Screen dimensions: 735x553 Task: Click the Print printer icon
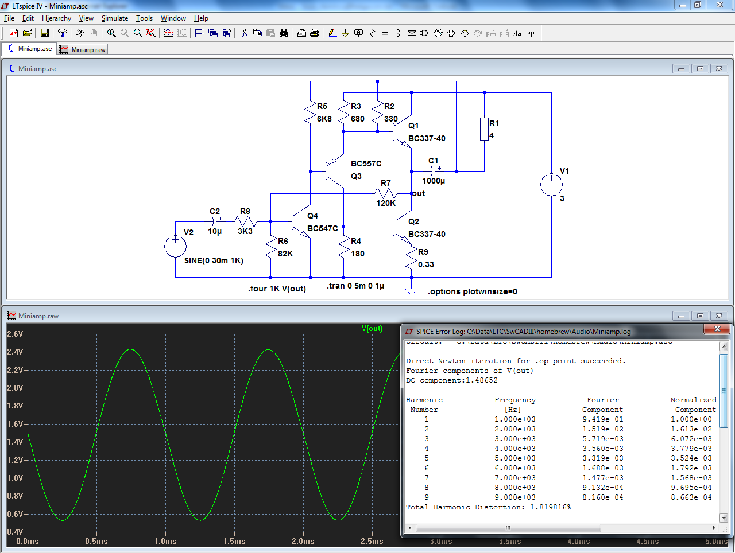coord(315,33)
